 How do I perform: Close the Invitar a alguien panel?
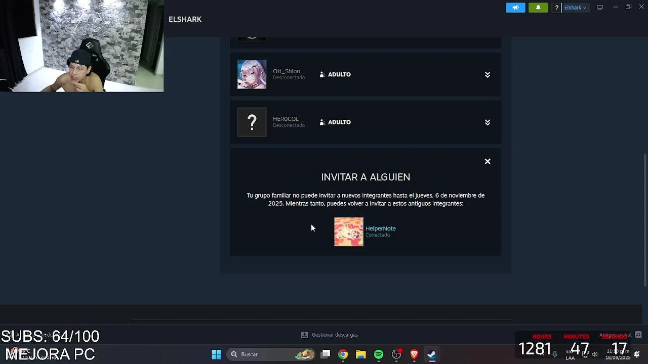[x=488, y=161]
